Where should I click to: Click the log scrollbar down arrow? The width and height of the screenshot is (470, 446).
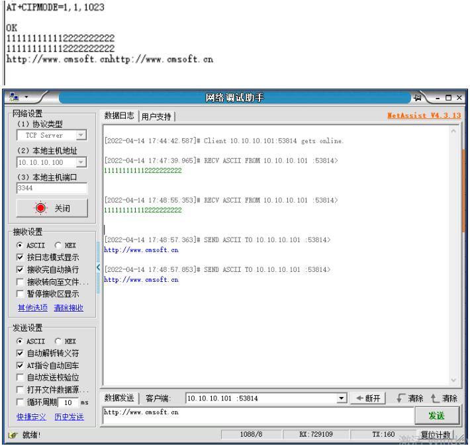click(x=453, y=380)
